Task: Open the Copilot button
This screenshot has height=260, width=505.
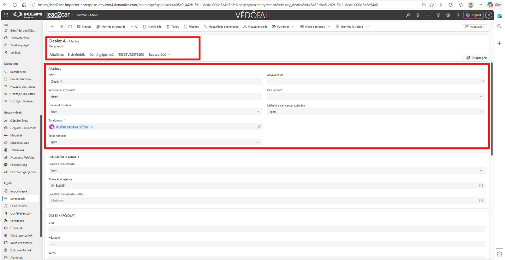Action: coord(473,15)
